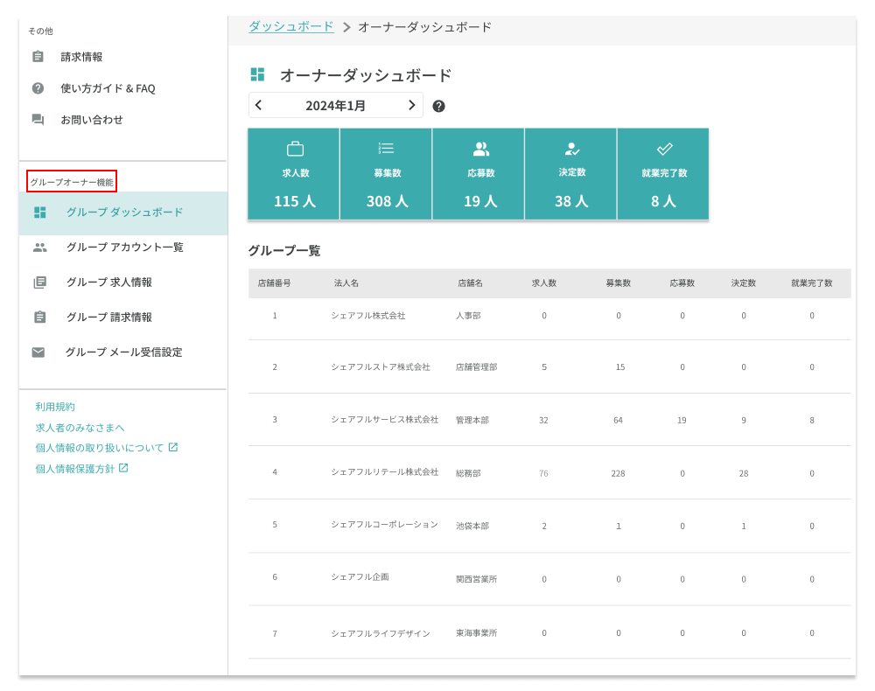
Task: Click the 就業完了数 summary card
Action: (663, 174)
